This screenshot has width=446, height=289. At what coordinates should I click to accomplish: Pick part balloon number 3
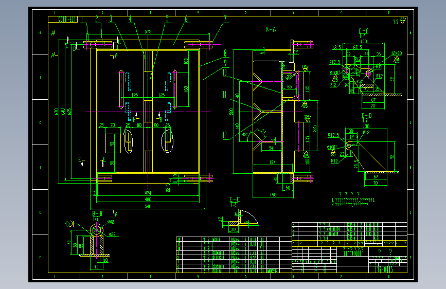pos(111,20)
